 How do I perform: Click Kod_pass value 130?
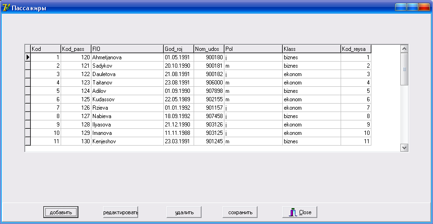pos(76,141)
